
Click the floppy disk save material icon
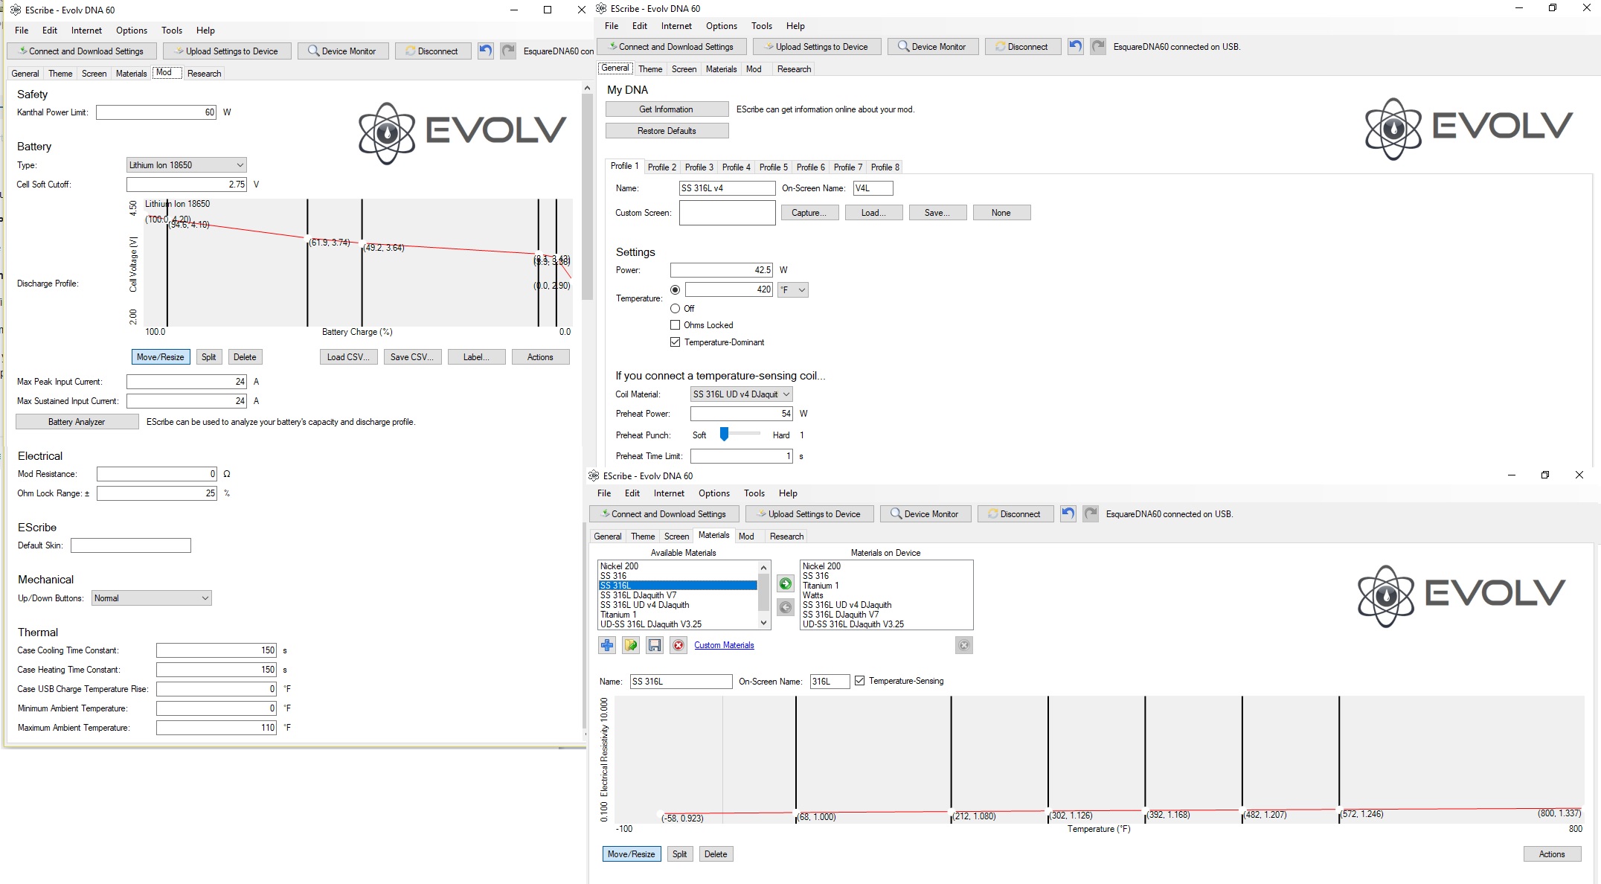[655, 645]
